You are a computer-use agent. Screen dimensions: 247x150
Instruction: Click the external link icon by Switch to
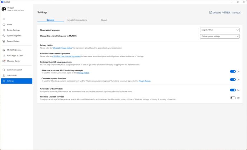[210, 12]
